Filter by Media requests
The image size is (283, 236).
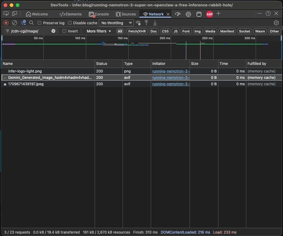click(x=210, y=31)
